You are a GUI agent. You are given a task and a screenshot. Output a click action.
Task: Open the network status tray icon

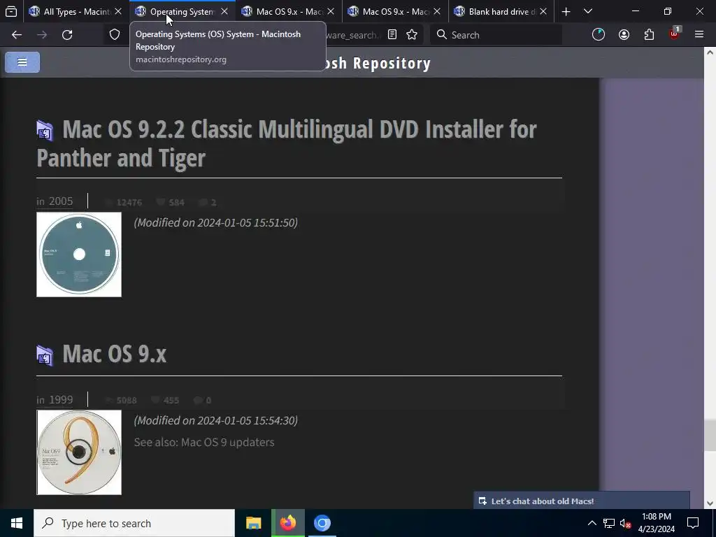609,523
